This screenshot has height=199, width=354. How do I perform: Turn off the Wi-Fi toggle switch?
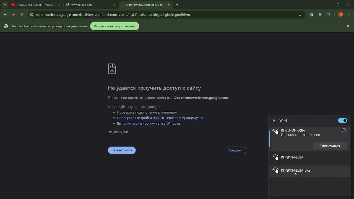pyautogui.click(x=343, y=121)
